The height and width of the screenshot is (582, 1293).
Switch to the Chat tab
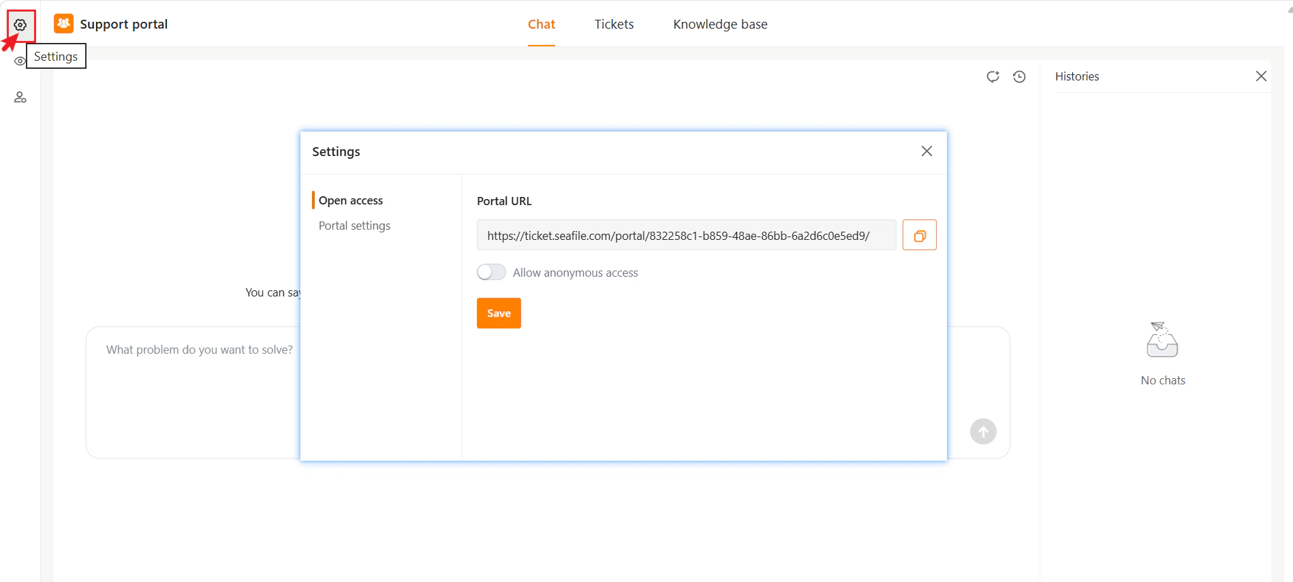point(542,25)
